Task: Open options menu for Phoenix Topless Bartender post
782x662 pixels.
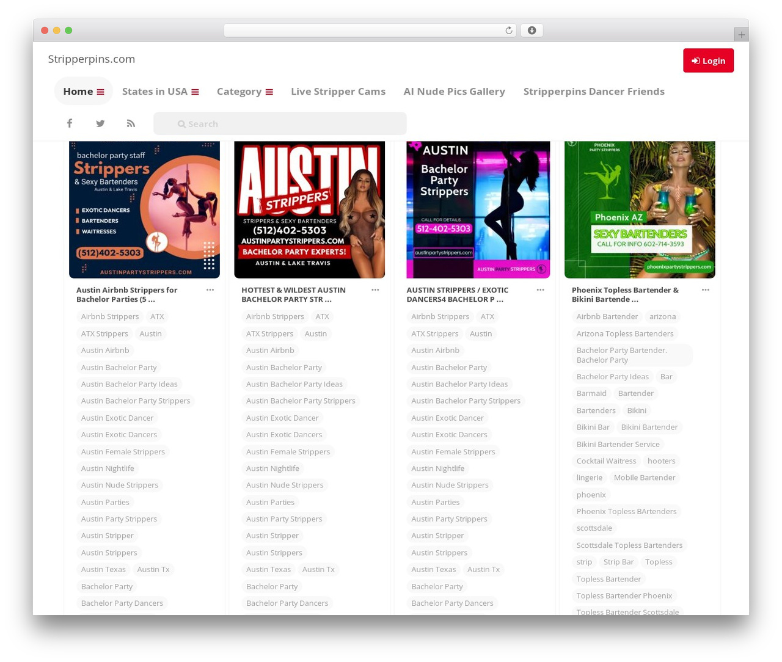Action: [706, 290]
